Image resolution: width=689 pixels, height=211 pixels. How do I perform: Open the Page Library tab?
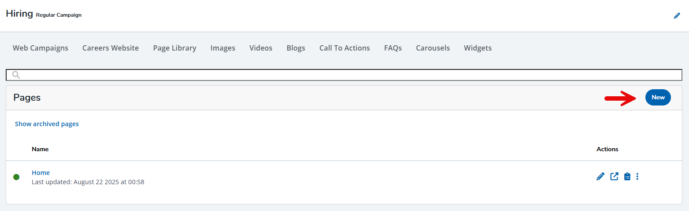coord(174,48)
